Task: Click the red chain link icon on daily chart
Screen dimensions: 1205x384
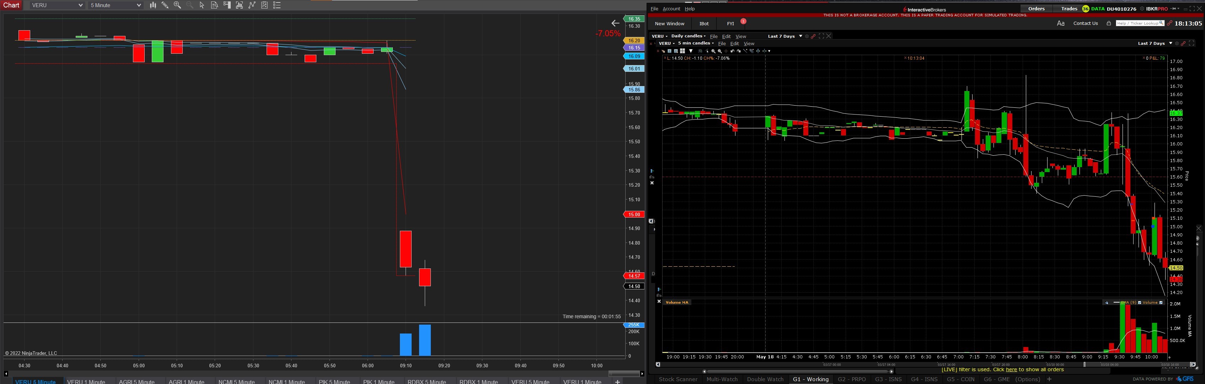Action: click(x=813, y=36)
